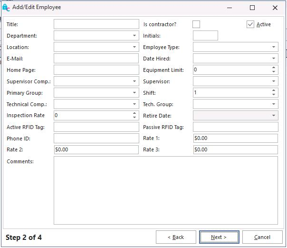Increase the Equipment Limit value

(x=274, y=68)
